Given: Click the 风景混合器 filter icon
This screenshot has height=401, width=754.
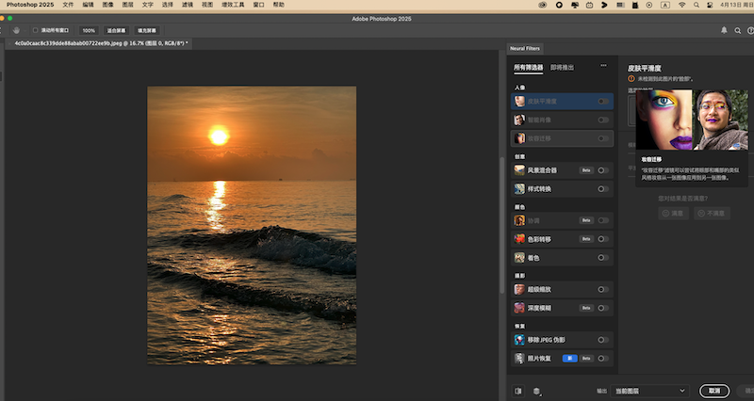Looking at the screenshot, I should [519, 170].
